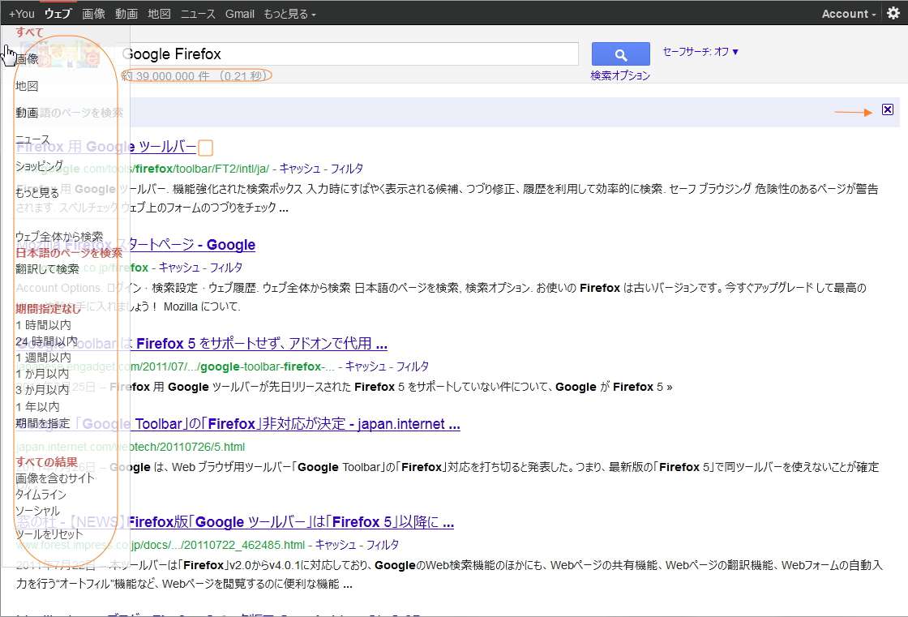
Task: Select 動画 in the top navigation bar
Action: [x=126, y=14]
